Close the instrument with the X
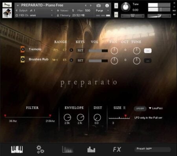Image resolution: width=177 pixels, height=156 pixels. 174,3
